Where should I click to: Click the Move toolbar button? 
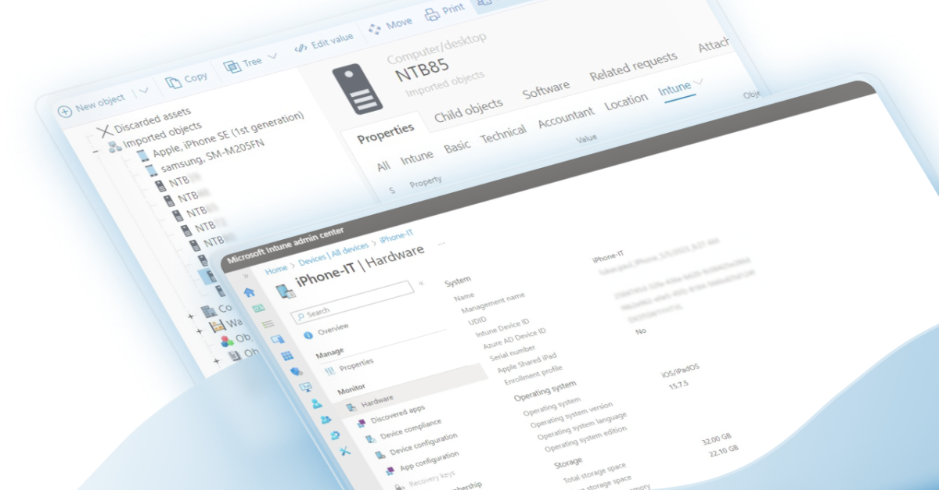click(390, 24)
